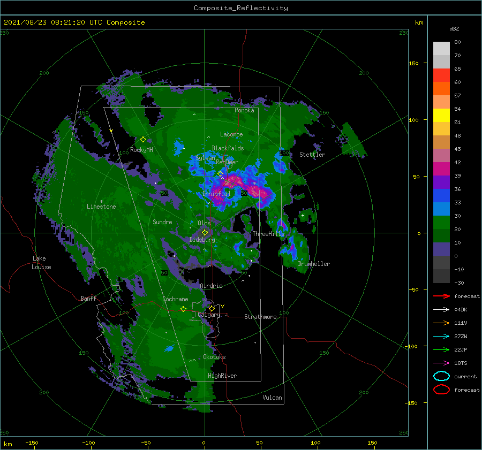Click the Lake Louise label
482x450 pixels.
pos(41,263)
